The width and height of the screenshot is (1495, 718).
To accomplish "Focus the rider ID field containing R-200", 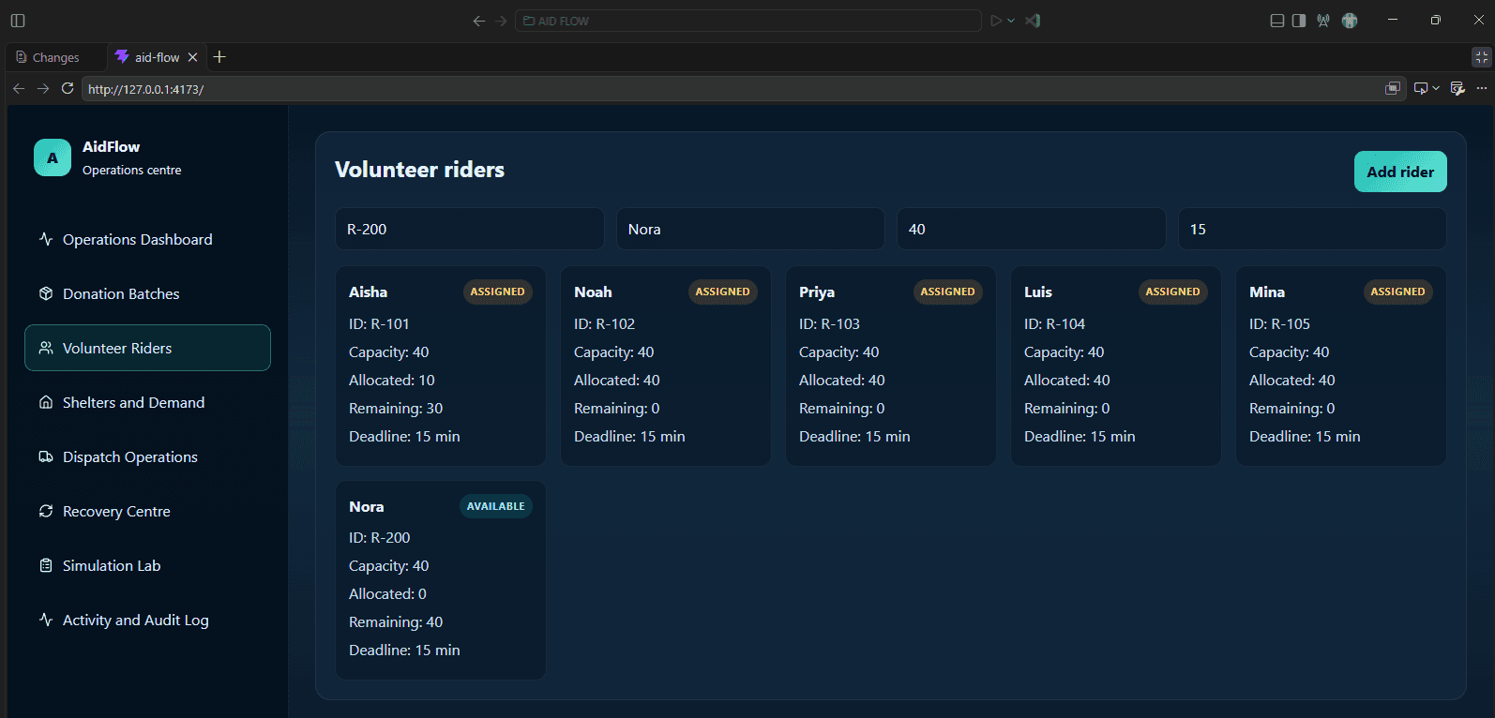I will pyautogui.click(x=470, y=229).
